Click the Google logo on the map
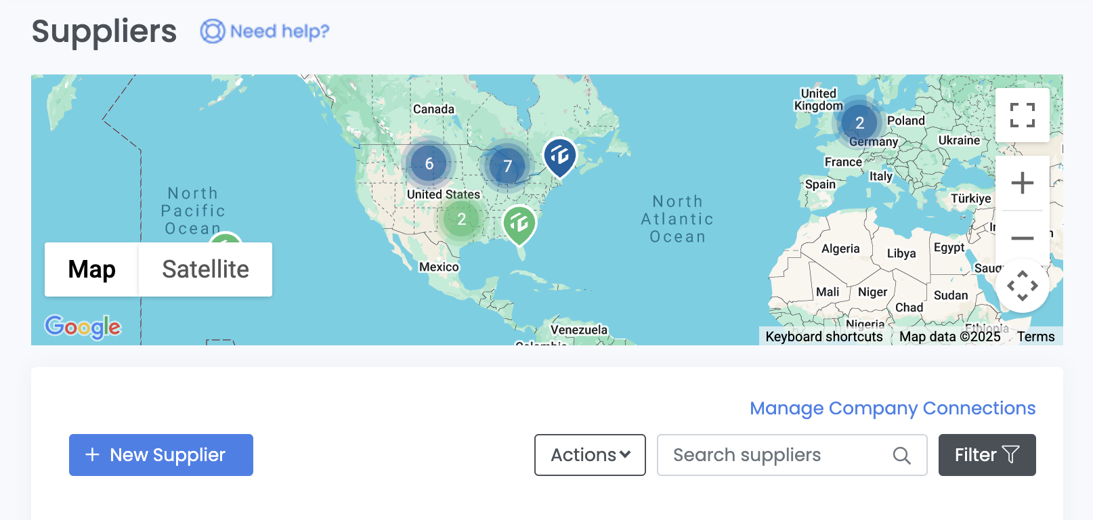This screenshot has height=520, width=1093. 83,328
